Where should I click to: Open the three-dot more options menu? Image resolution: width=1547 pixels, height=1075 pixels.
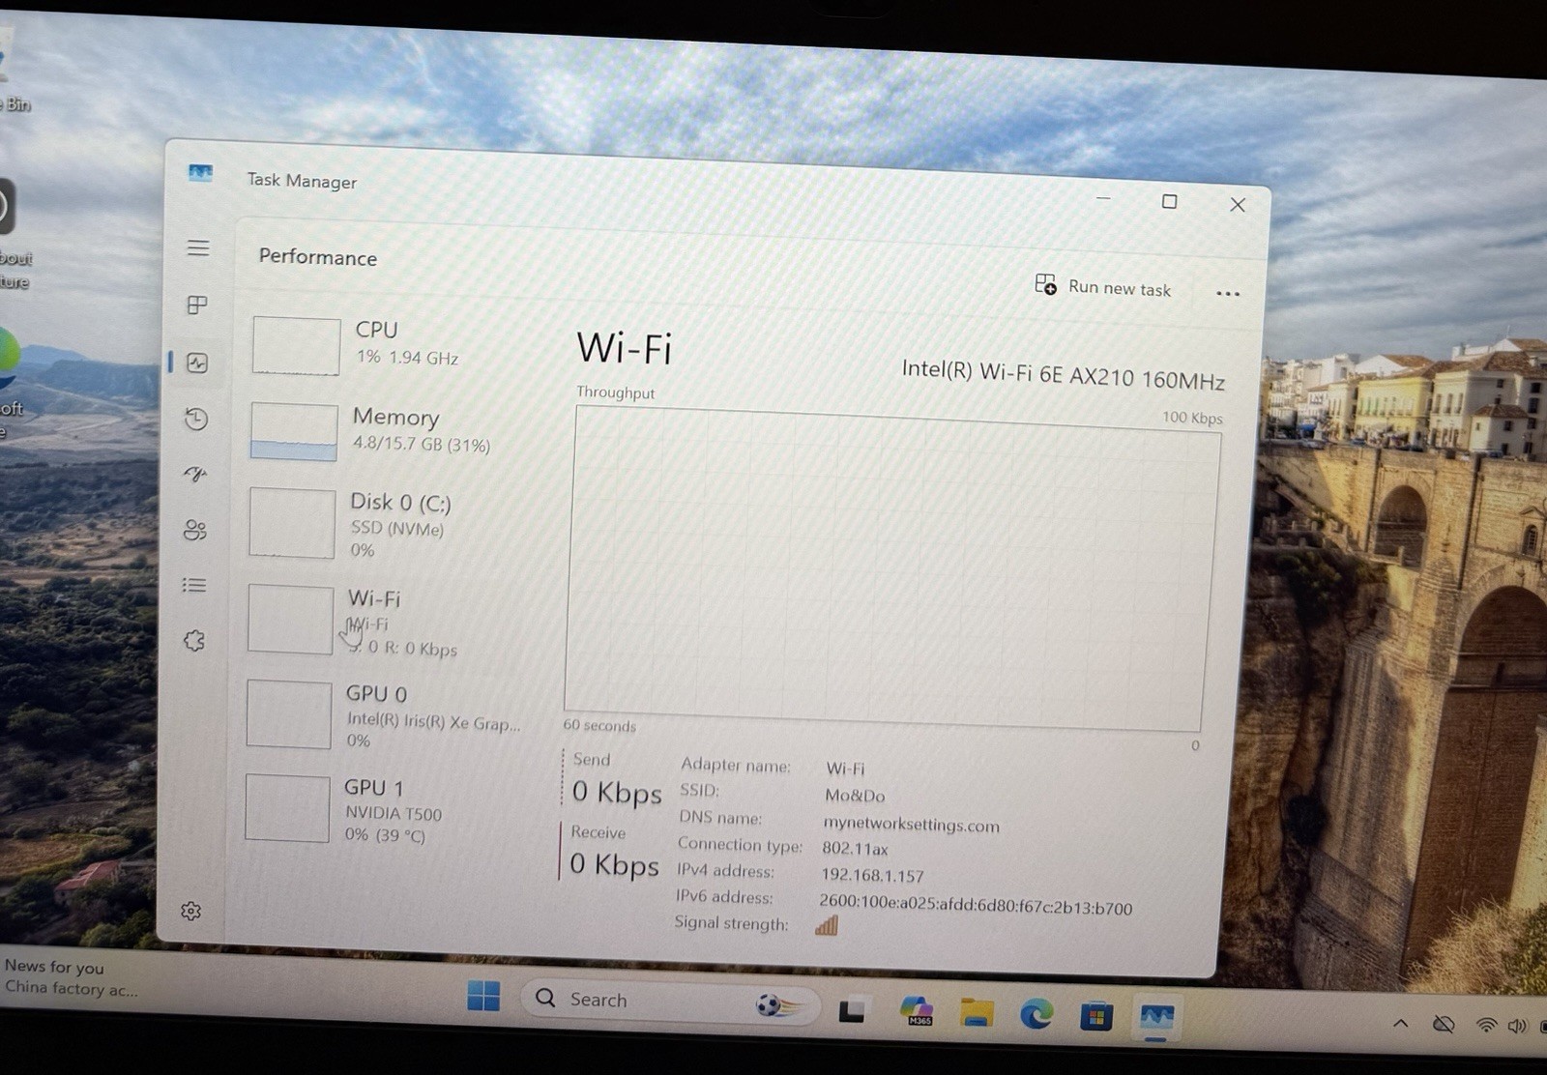pyautogui.click(x=1228, y=293)
